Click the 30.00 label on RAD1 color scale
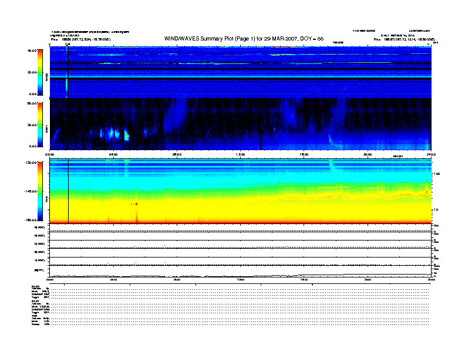465x359 pixels. [32, 125]
